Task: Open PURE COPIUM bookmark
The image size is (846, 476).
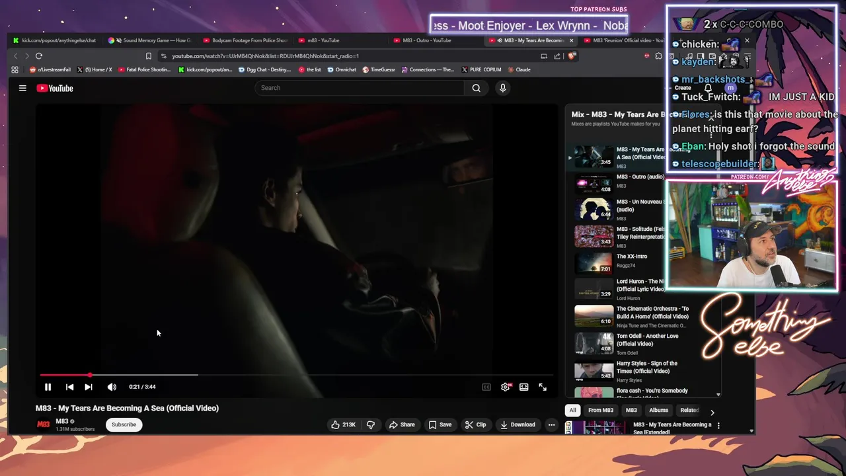Action: tap(481, 69)
